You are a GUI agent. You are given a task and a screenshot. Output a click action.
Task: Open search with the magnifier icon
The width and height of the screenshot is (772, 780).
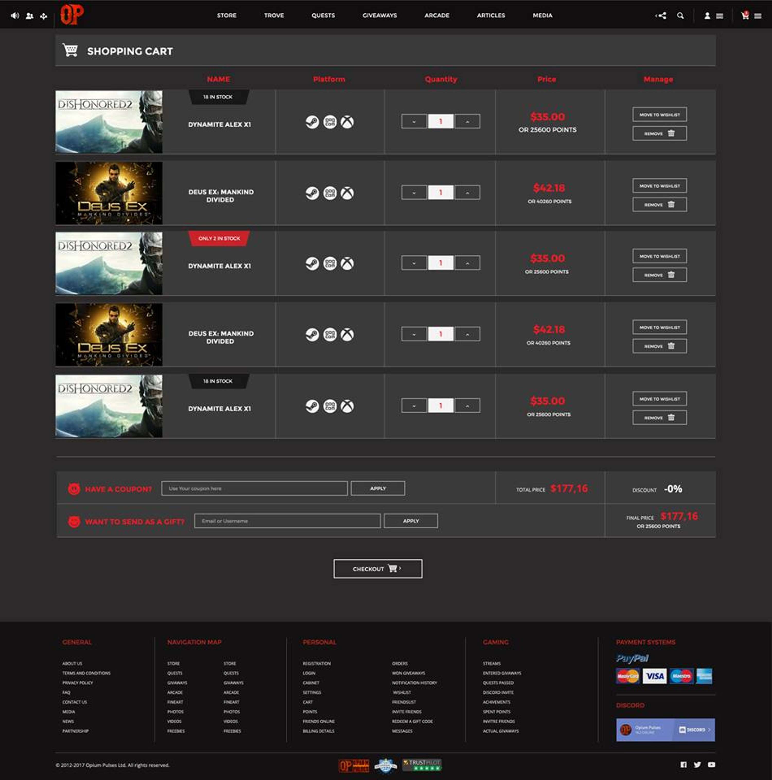pos(680,16)
